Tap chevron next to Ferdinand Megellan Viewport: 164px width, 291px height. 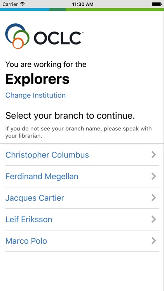pos(154,176)
